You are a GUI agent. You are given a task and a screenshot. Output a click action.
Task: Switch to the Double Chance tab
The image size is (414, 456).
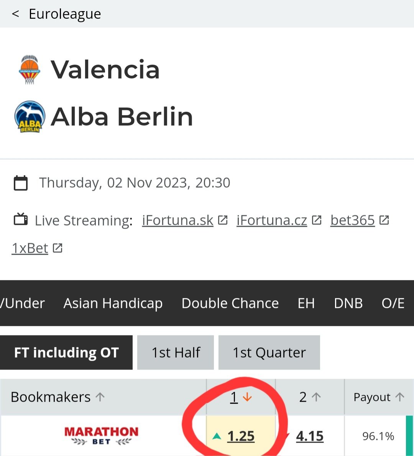pos(230,303)
